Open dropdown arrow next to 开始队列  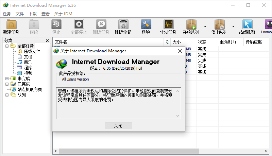tap(205, 27)
